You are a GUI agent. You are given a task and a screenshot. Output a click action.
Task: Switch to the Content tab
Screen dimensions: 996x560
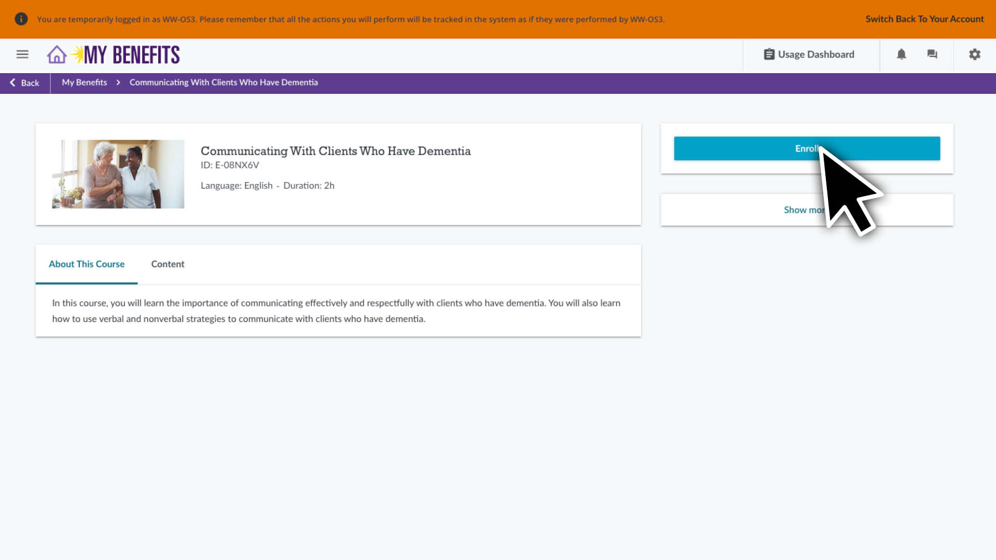point(168,264)
